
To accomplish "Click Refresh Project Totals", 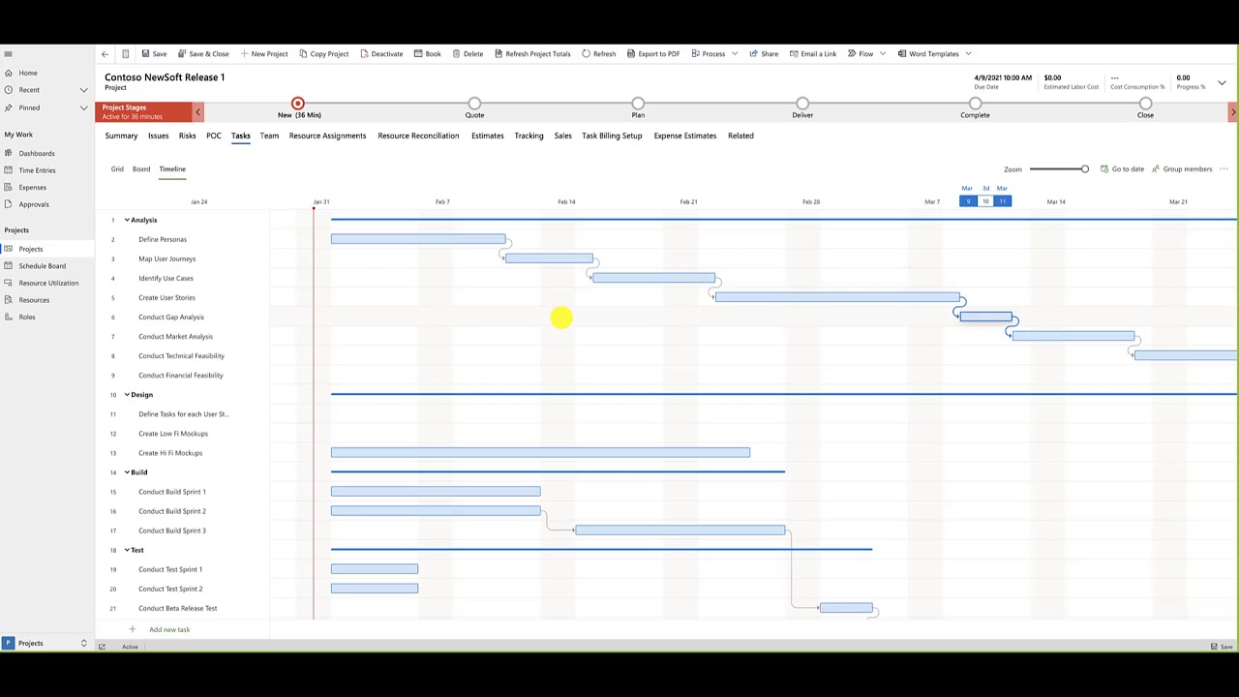I will pyautogui.click(x=532, y=54).
